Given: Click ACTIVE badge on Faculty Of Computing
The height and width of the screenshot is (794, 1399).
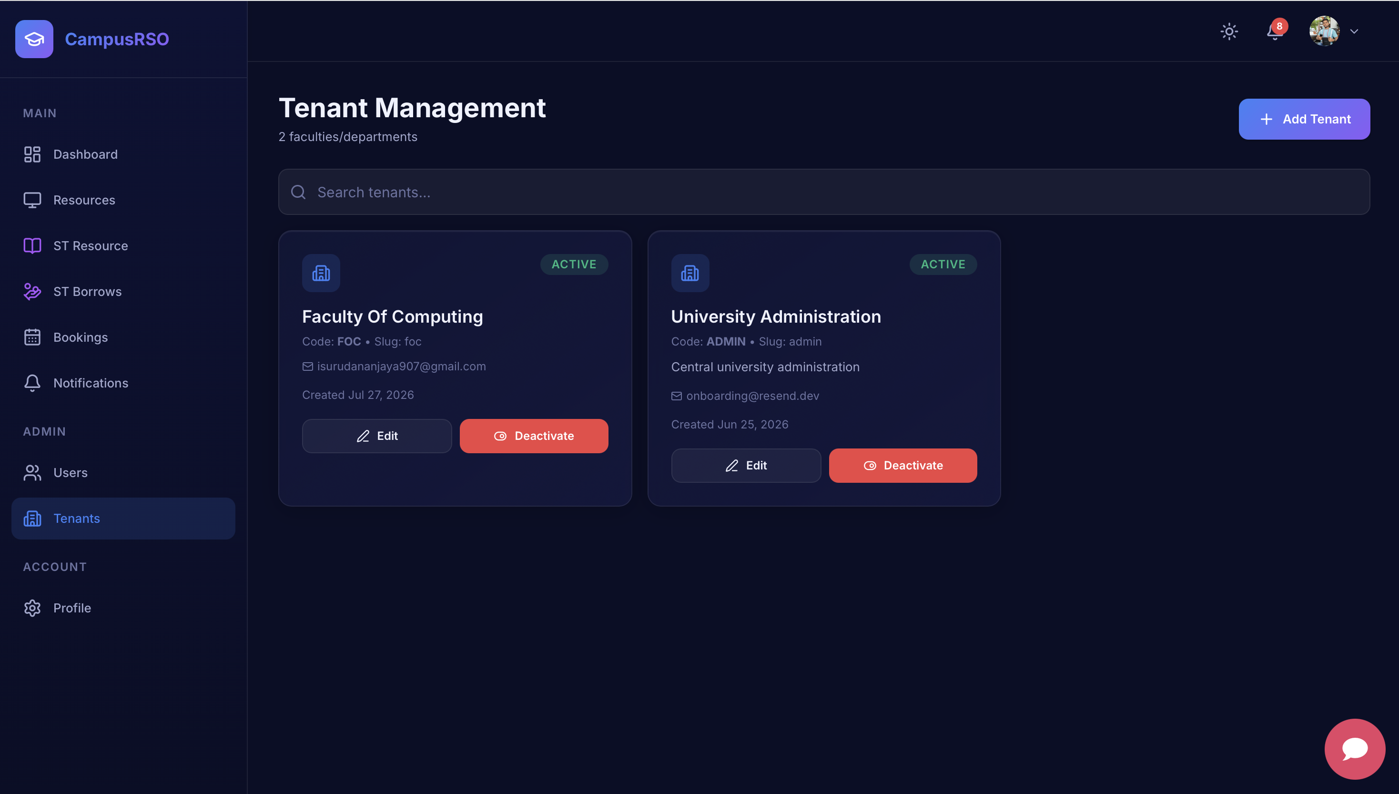Looking at the screenshot, I should coord(574,265).
